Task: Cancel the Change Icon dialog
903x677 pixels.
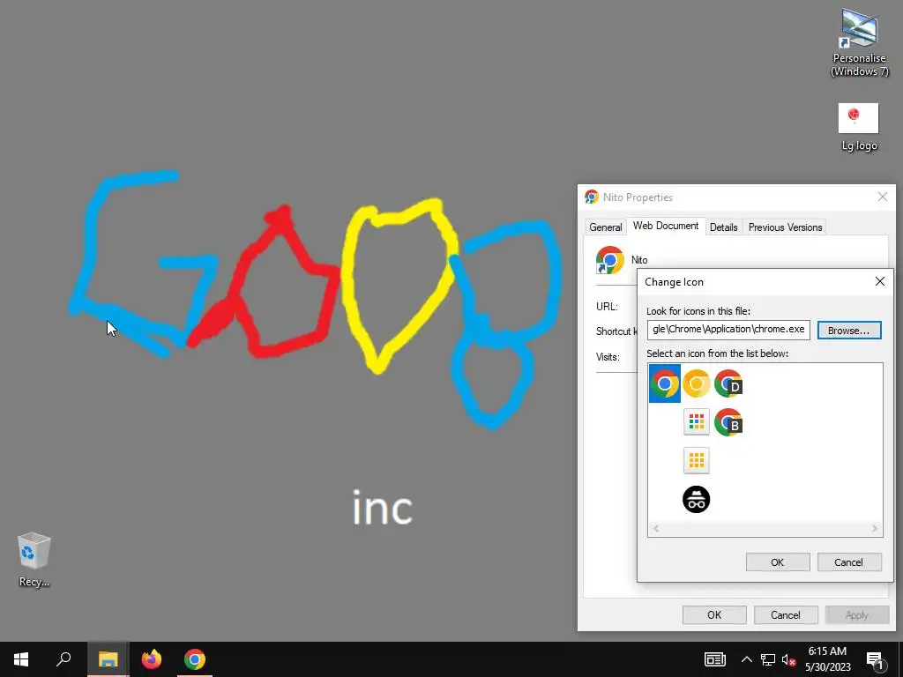Action: [x=849, y=562]
